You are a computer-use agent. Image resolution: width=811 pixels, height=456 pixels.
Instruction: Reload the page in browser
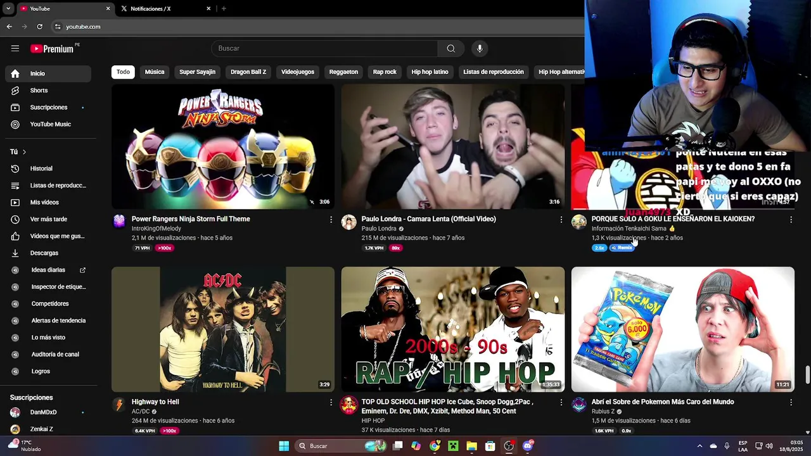click(39, 27)
